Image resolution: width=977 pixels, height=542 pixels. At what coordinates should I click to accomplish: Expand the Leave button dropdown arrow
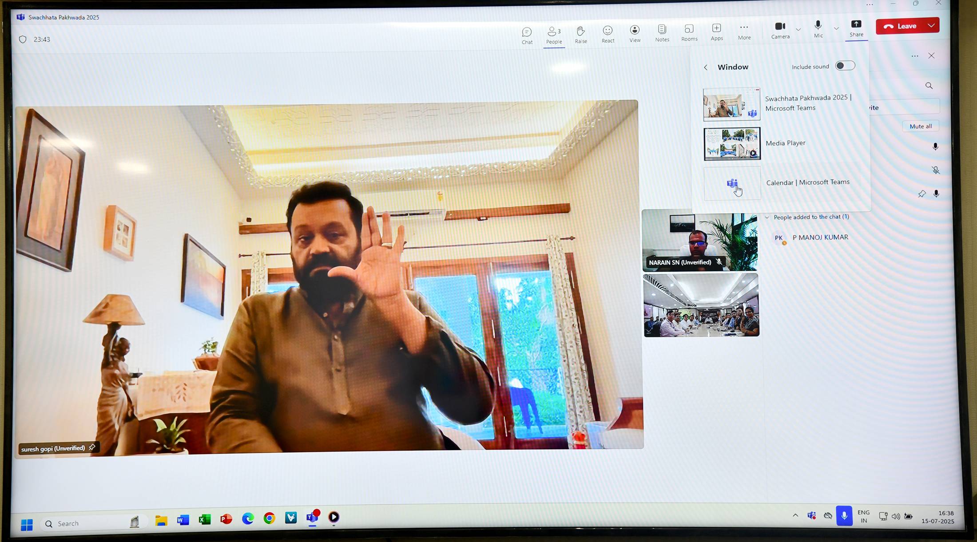point(931,26)
